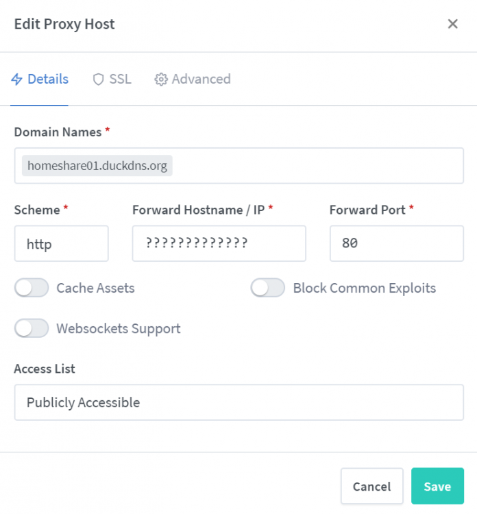This screenshot has width=477, height=514.
Task: Expand the Access List dropdown
Action: [x=239, y=402]
